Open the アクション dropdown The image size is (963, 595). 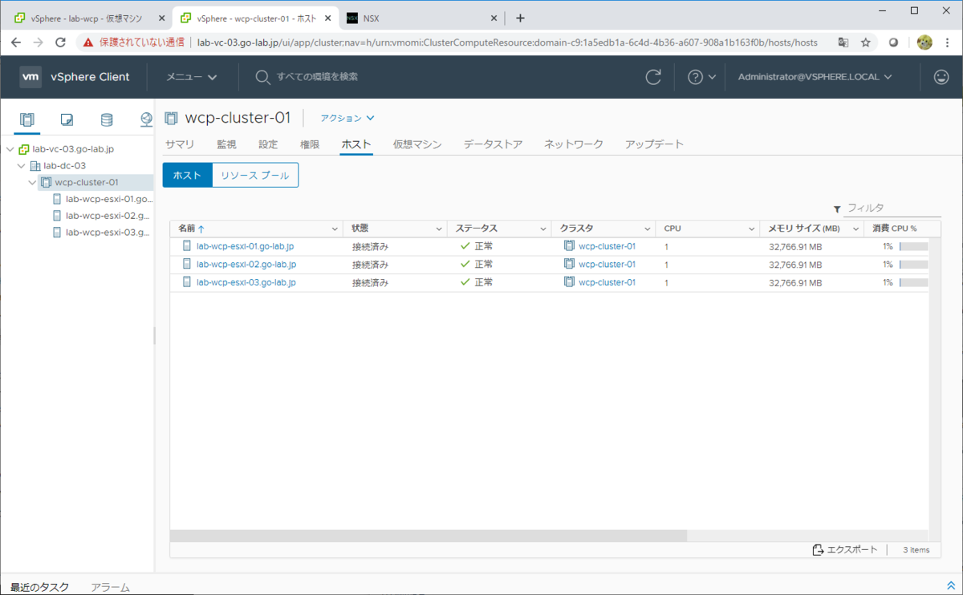click(x=347, y=118)
